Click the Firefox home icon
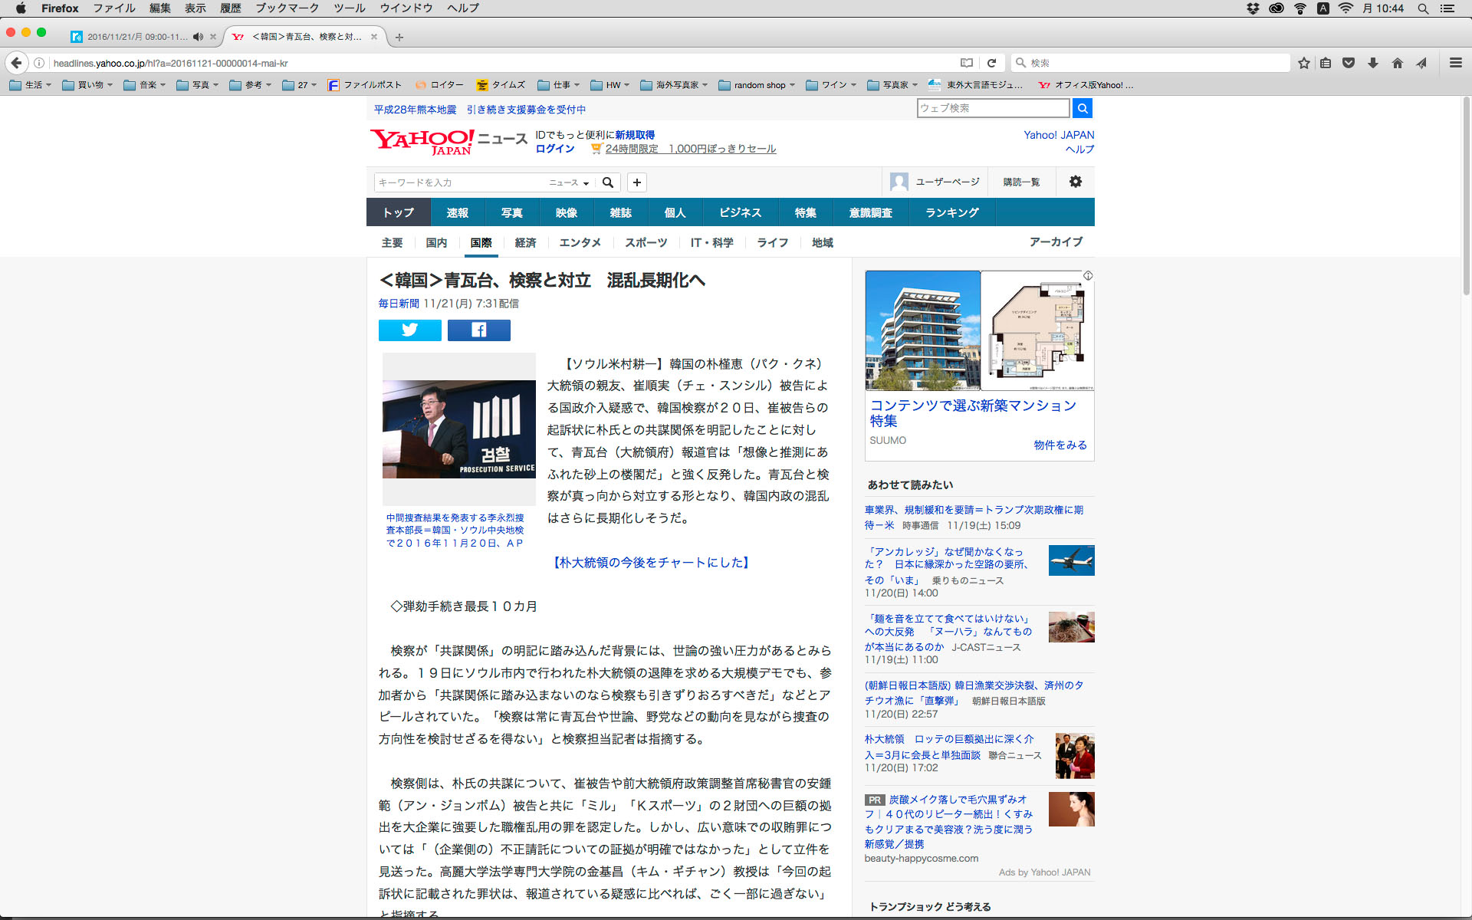 (1397, 63)
